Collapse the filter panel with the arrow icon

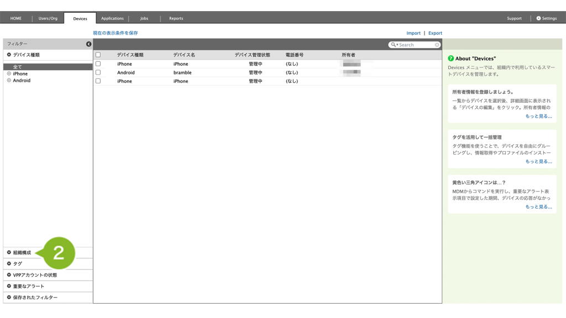(88, 44)
